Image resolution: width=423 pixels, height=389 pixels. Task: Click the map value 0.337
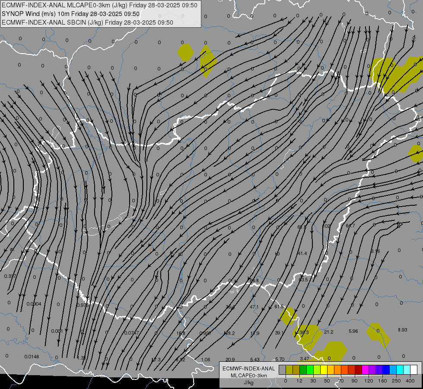[x=10, y=276]
